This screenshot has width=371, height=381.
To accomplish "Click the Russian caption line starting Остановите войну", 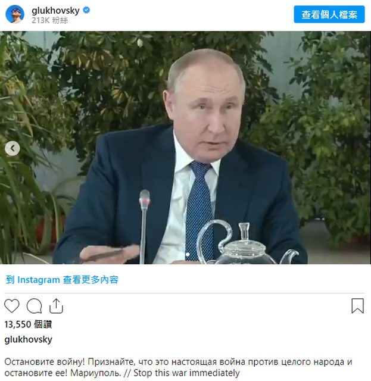I will [178, 362].
